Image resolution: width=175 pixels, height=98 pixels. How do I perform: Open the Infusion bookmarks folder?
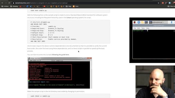click(5, 6)
